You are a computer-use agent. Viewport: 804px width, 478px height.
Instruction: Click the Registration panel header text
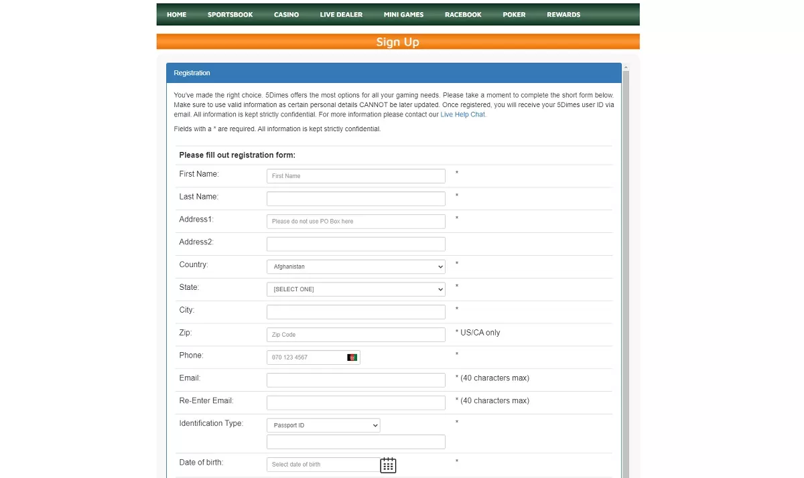click(x=192, y=73)
